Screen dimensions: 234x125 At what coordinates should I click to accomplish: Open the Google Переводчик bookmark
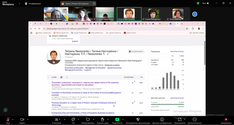[x=79, y=33]
